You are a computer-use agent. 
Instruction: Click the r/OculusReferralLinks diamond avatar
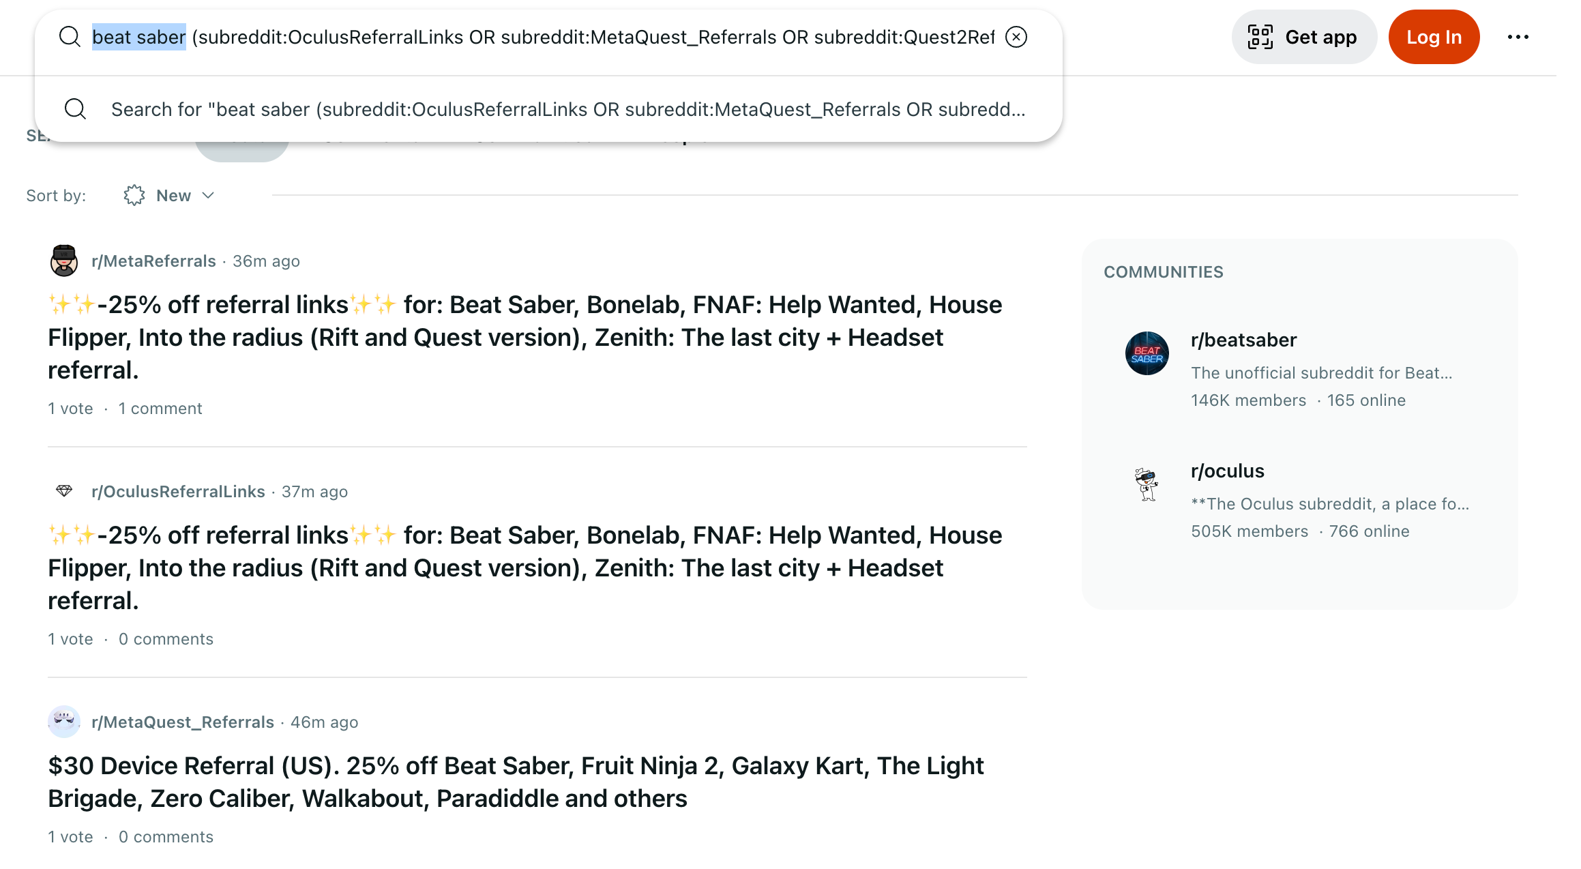65,490
